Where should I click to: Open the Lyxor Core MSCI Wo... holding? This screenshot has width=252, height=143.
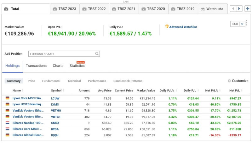click(28, 98)
